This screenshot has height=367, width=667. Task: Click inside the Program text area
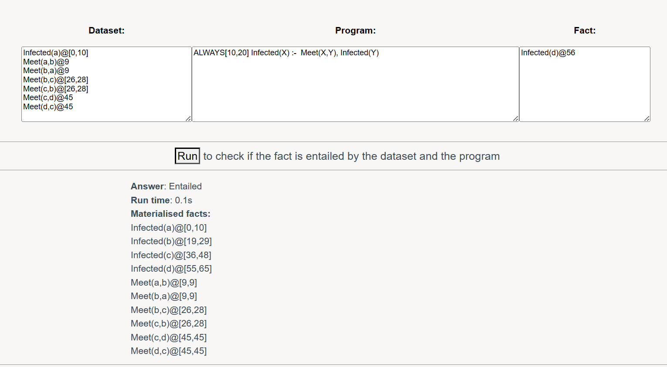point(355,84)
